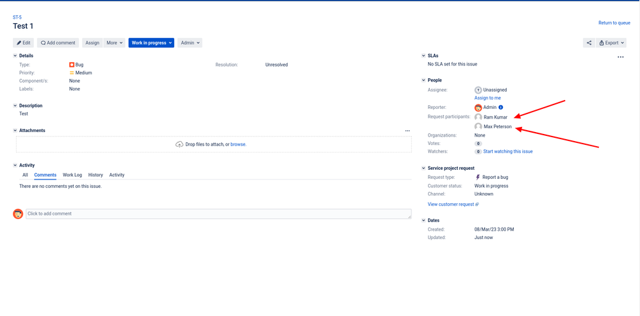The width and height of the screenshot is (640, 316).
Task: Click the Bug type icon
Action: tap(72, 65)
